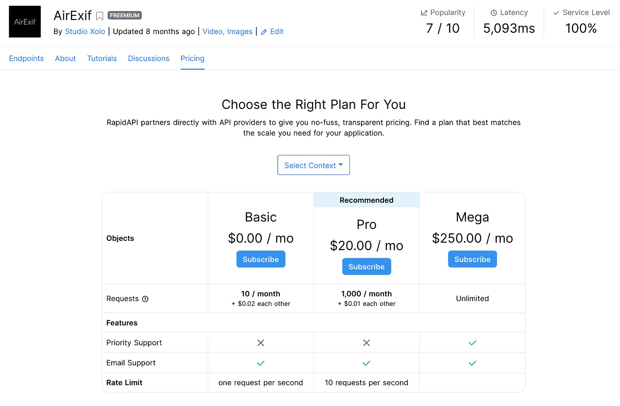This screenshot has height=406, width=620.
Task: Click the pencil icon next to Edit
Action: tap(264, 32)
